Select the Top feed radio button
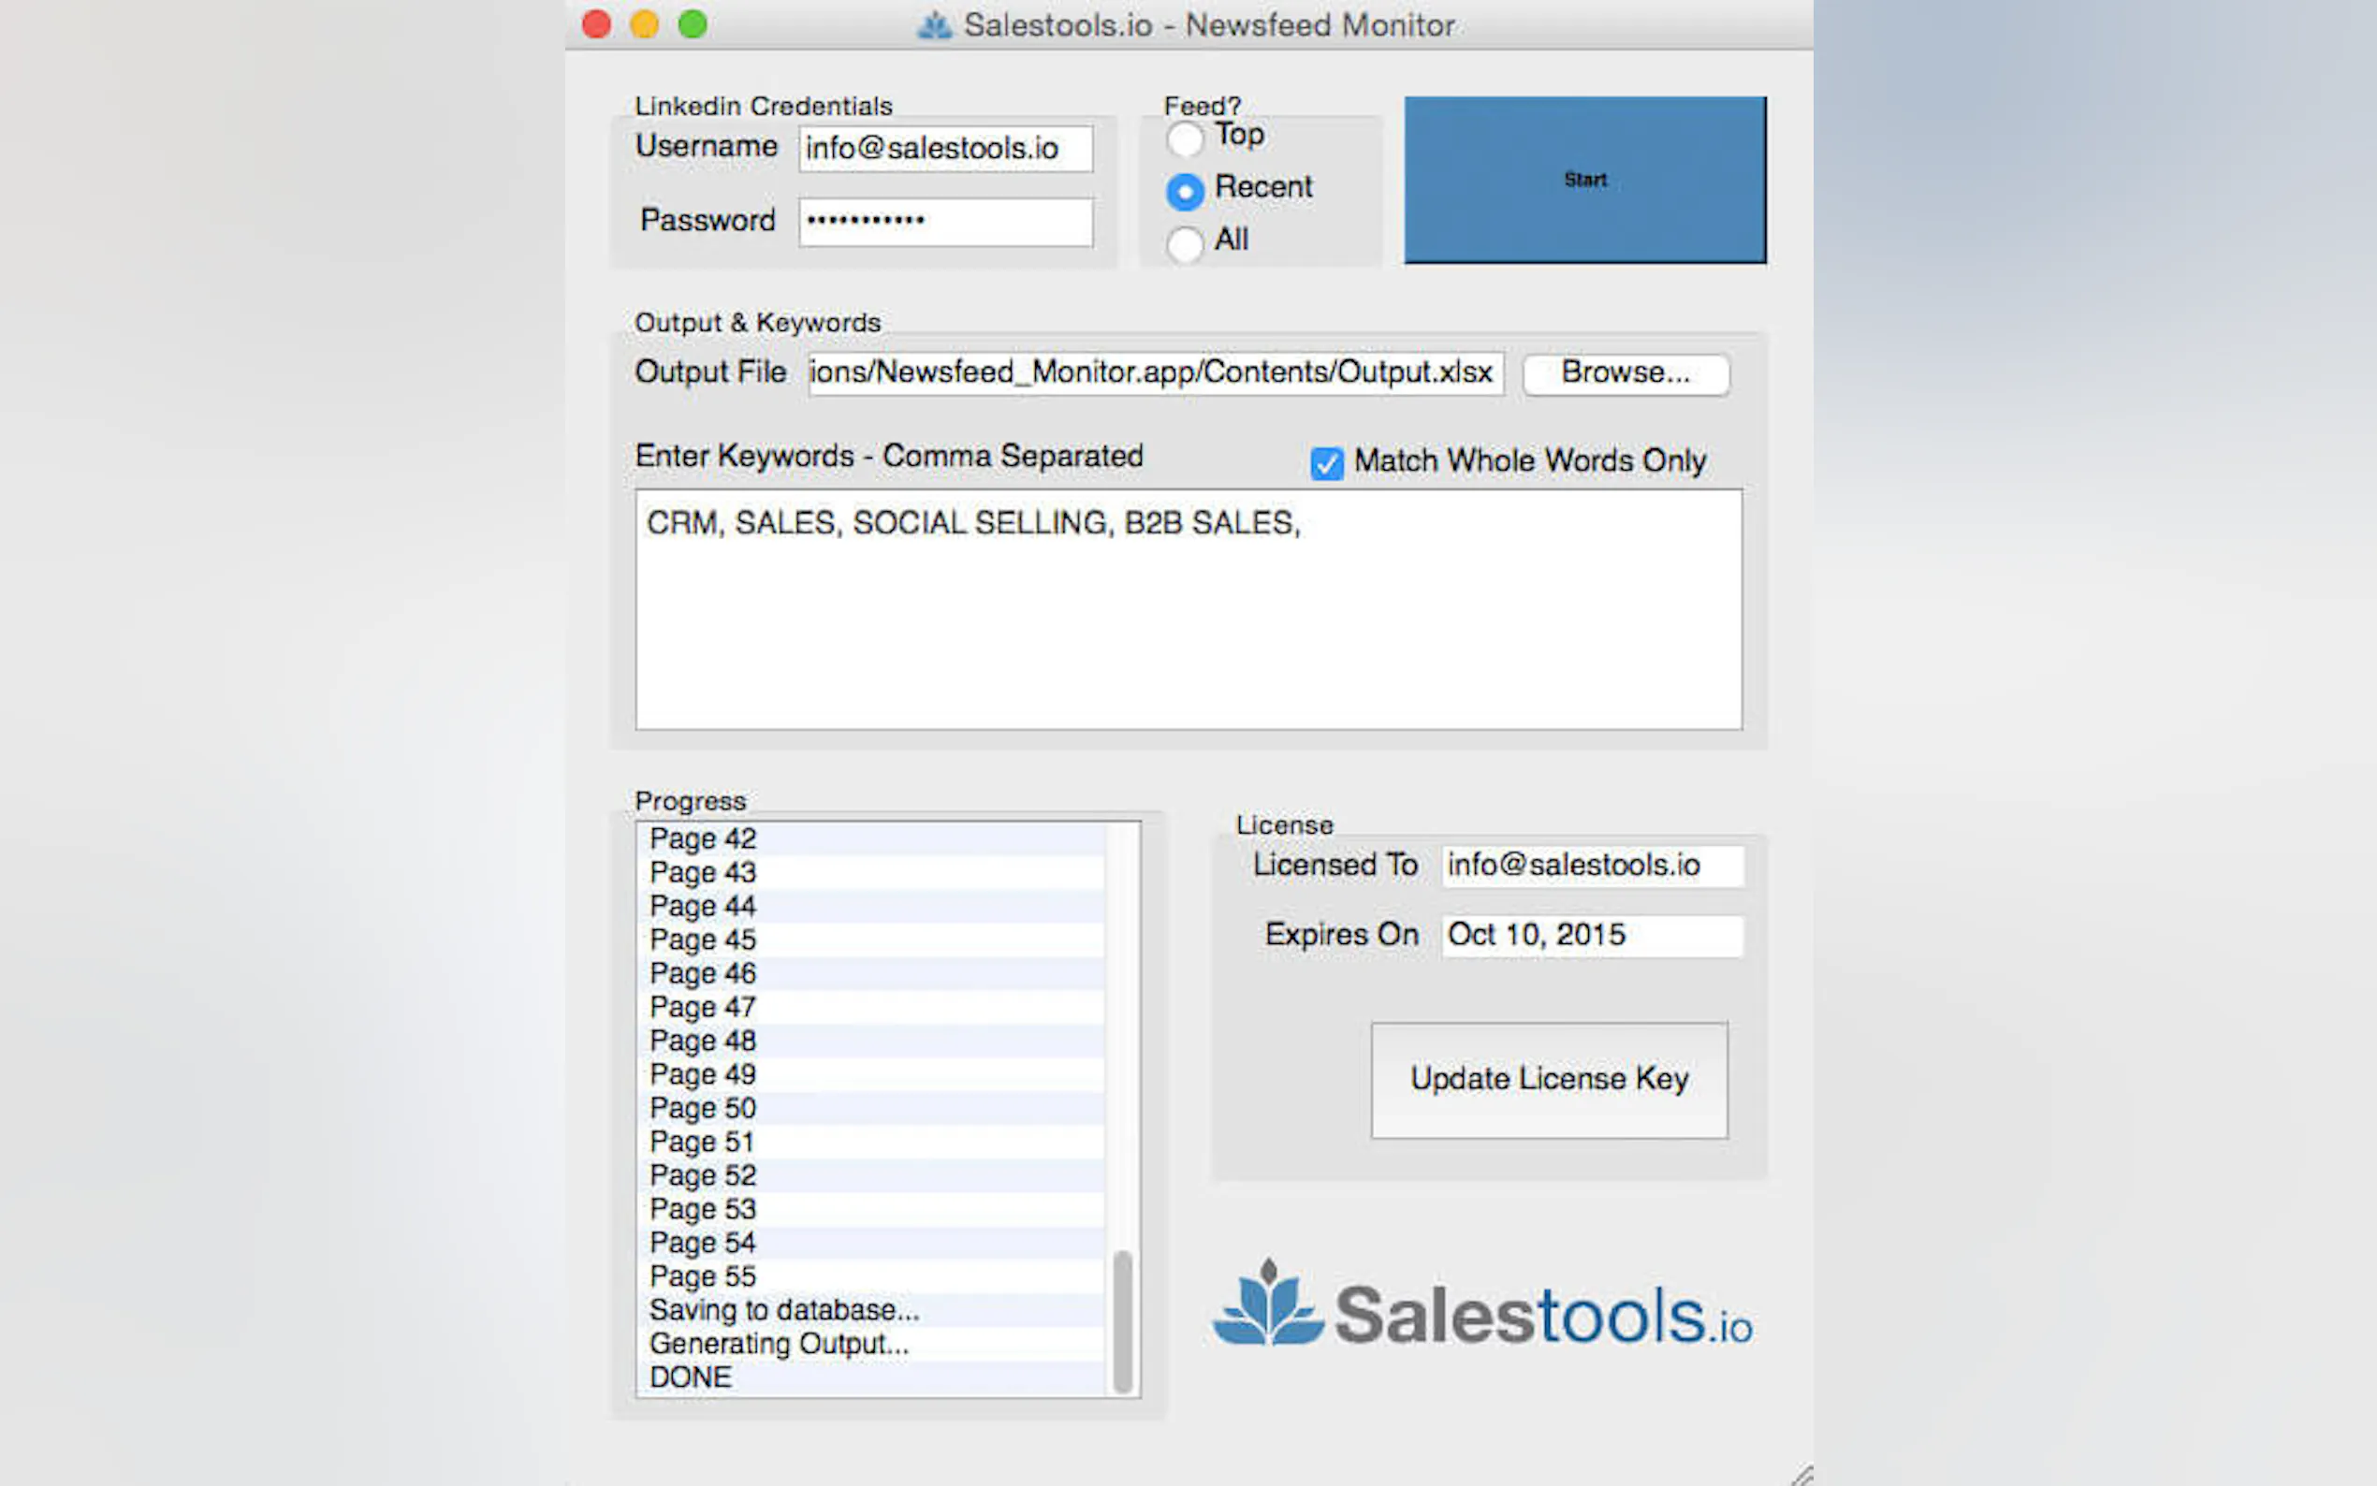This screenshot has width=2377, height=1486. point(1185,138)
